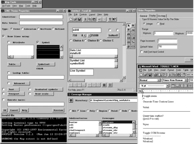Click the button0 control in the form
The height and width of the screenshot is (144, 194).
[x=113, y=35]
